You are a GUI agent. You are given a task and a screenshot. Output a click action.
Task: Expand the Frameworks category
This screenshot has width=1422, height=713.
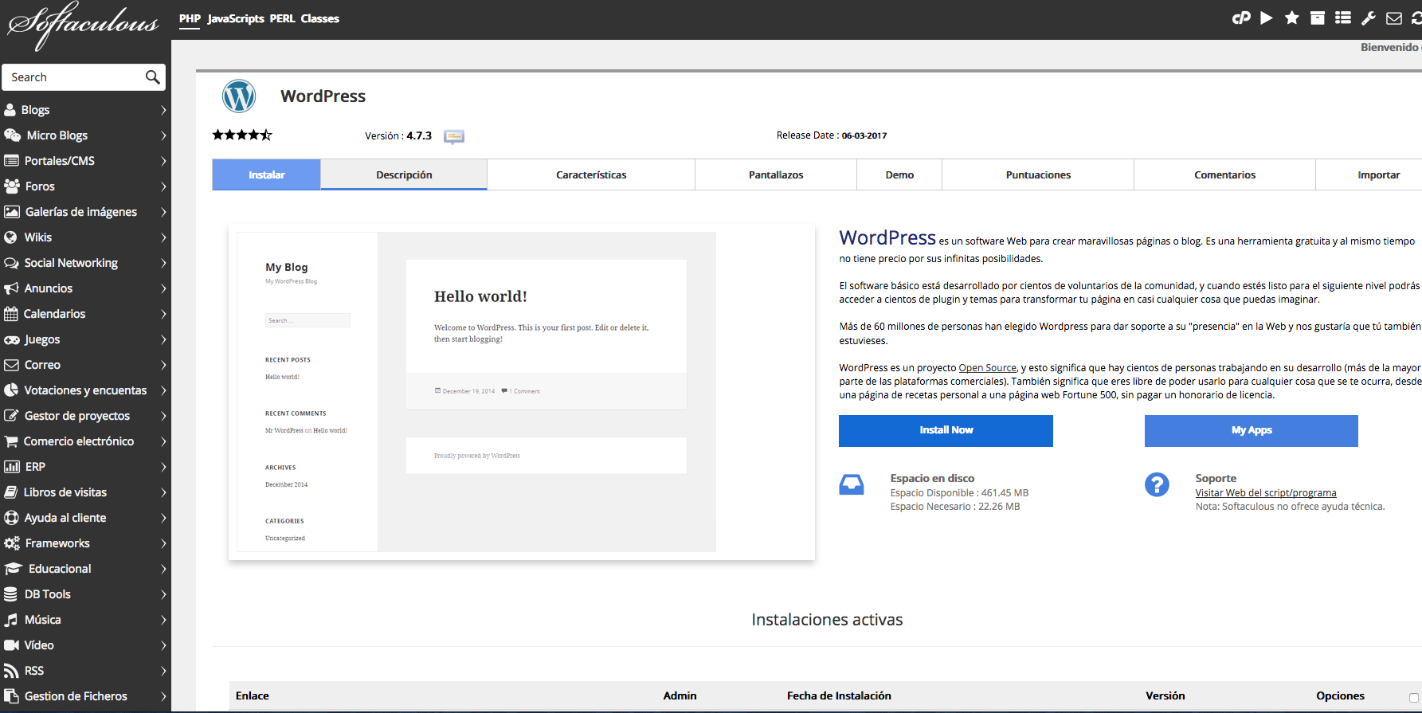coord(85,543)
